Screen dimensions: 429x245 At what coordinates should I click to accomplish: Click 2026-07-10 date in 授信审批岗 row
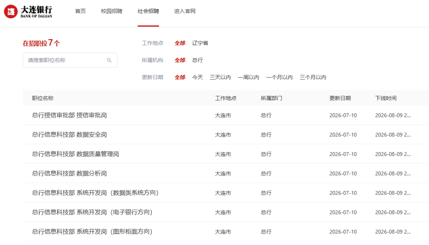[x=343, y=115]
